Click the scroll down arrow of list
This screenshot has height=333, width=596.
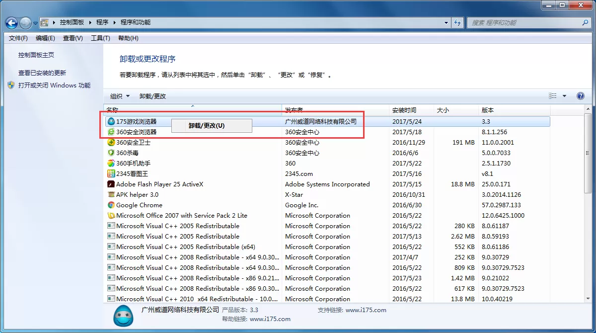pos(588,298)
